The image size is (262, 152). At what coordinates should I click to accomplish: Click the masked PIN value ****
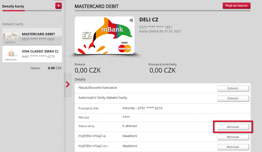coord(126,117)
